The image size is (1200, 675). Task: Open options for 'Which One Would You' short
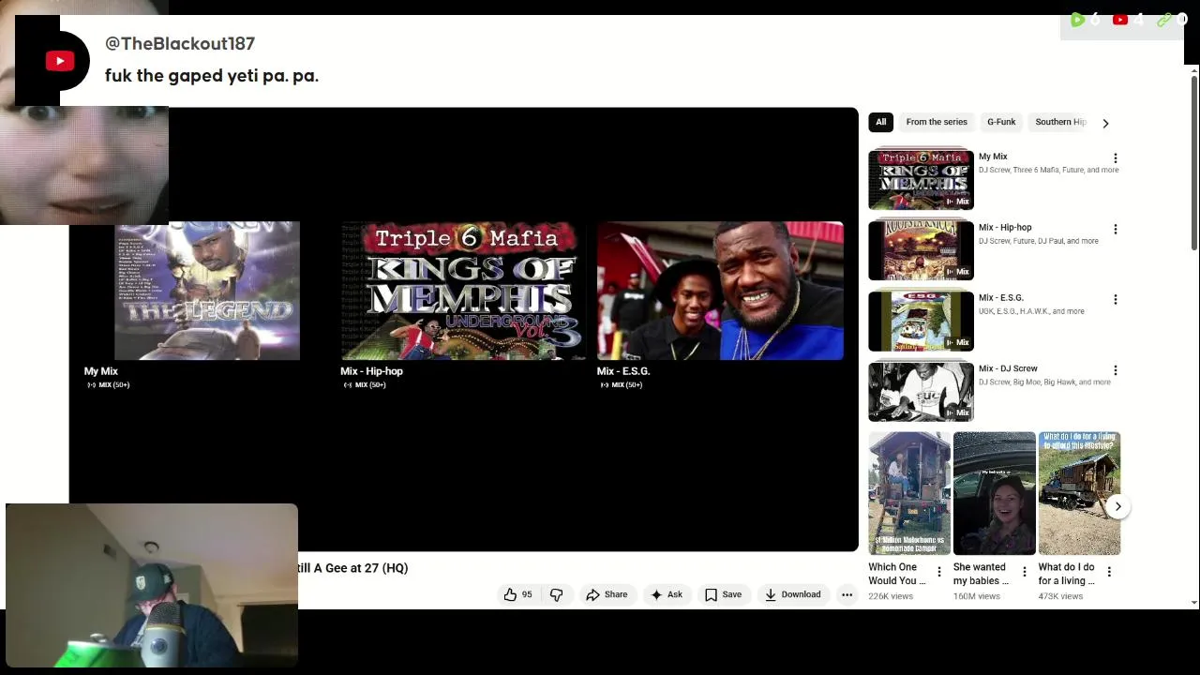[x=939, y=572]
